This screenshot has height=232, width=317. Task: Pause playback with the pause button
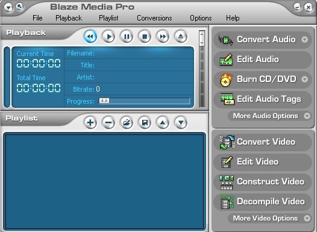click(x=127, y=37)
